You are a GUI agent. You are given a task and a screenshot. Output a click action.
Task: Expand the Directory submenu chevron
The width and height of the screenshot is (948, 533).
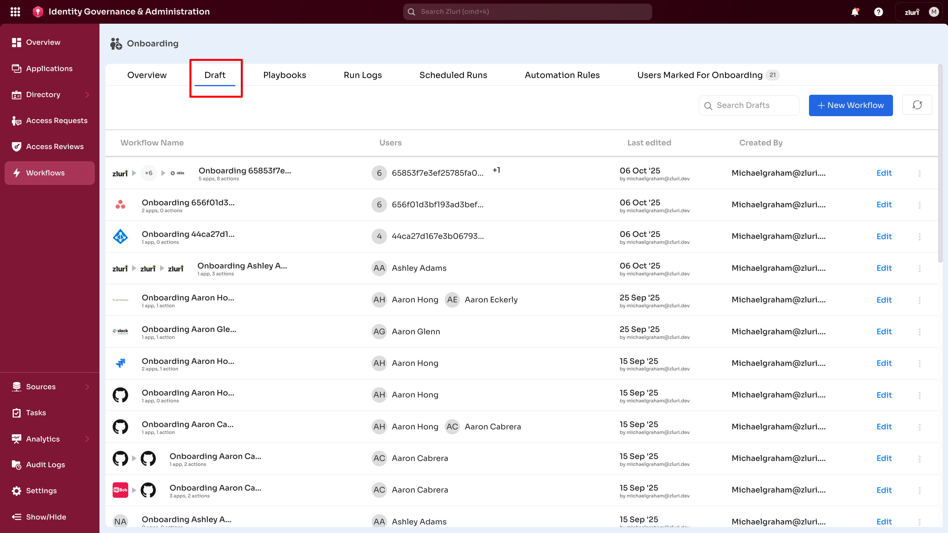87,95
